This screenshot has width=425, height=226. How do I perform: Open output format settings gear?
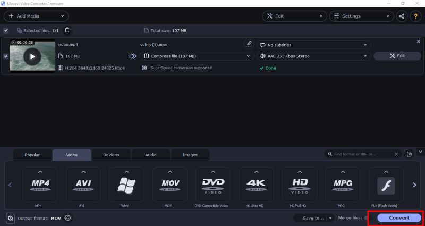[x=68, y=218]
